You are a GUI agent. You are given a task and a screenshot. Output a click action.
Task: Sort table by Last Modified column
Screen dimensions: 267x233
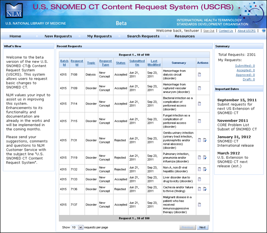(x=154, y=63)
